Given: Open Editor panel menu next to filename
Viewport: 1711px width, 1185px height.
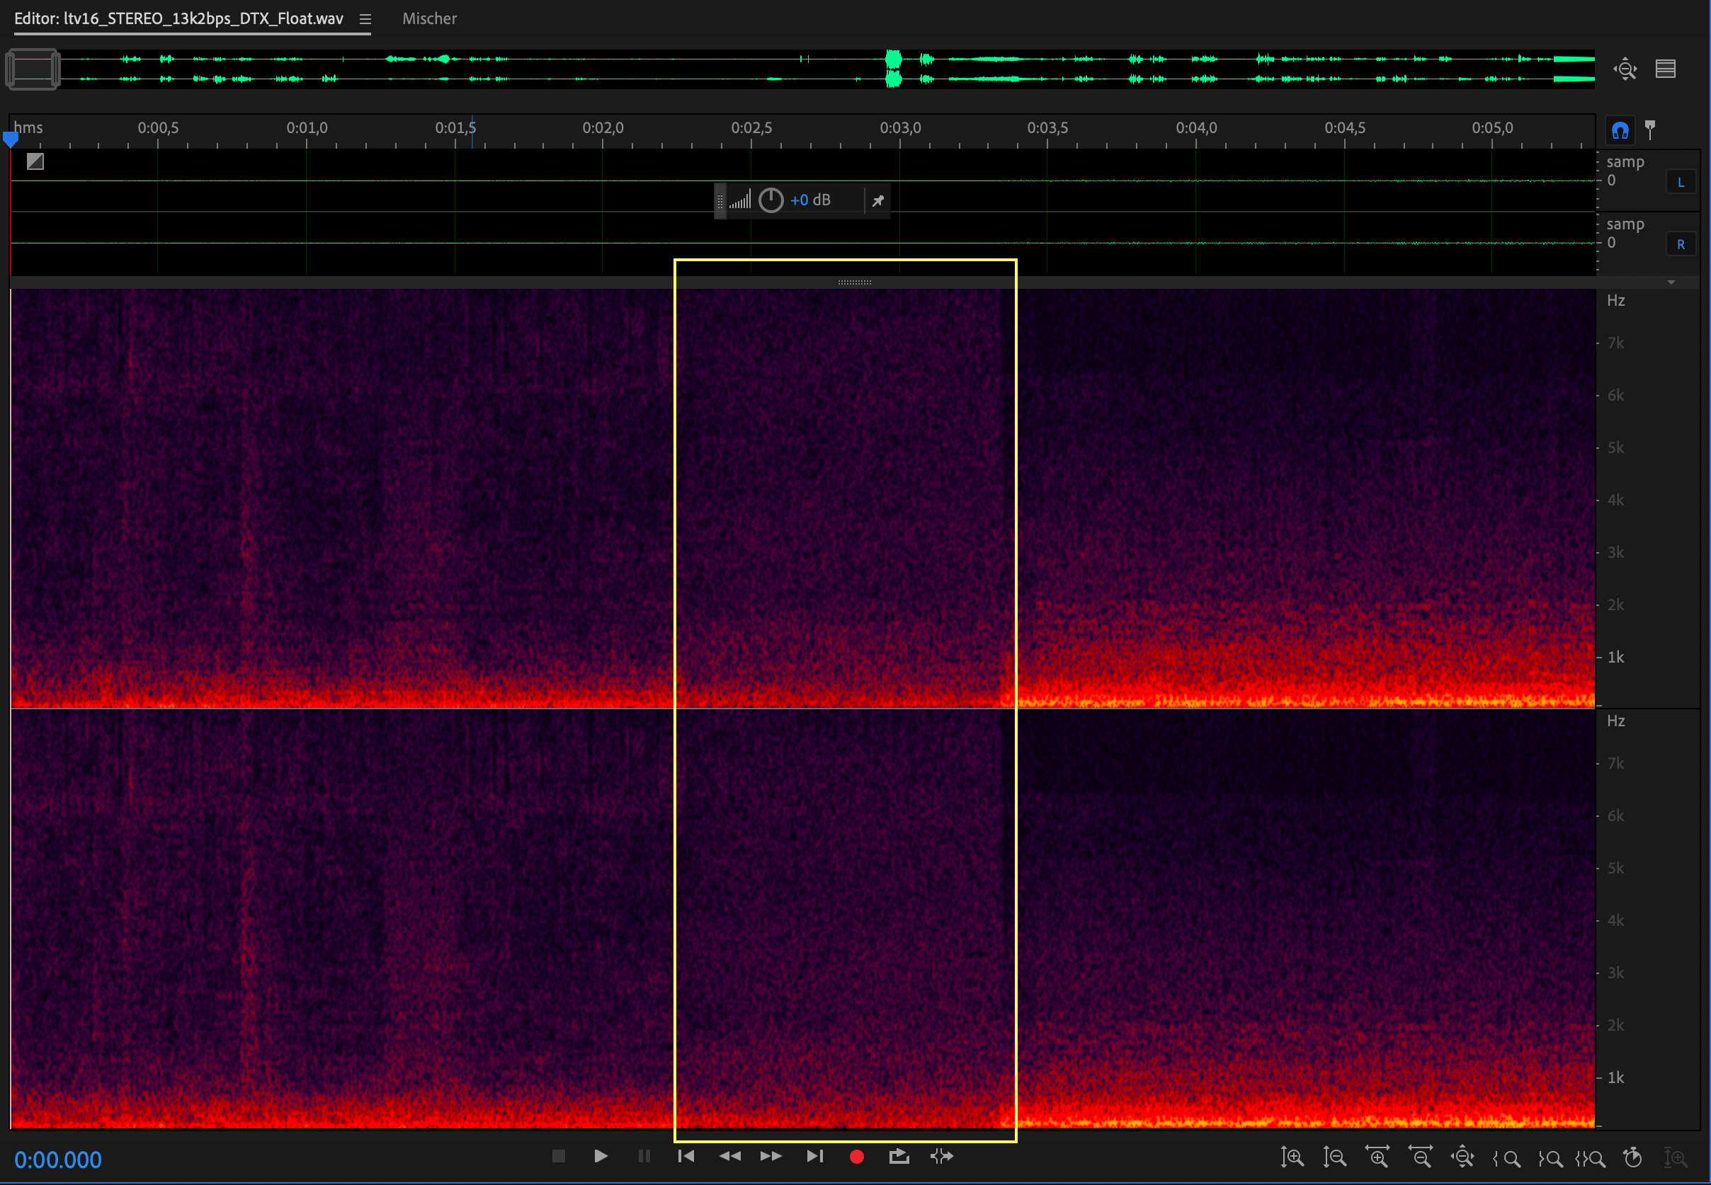Looking at the screenshot, I should (365, 19).
